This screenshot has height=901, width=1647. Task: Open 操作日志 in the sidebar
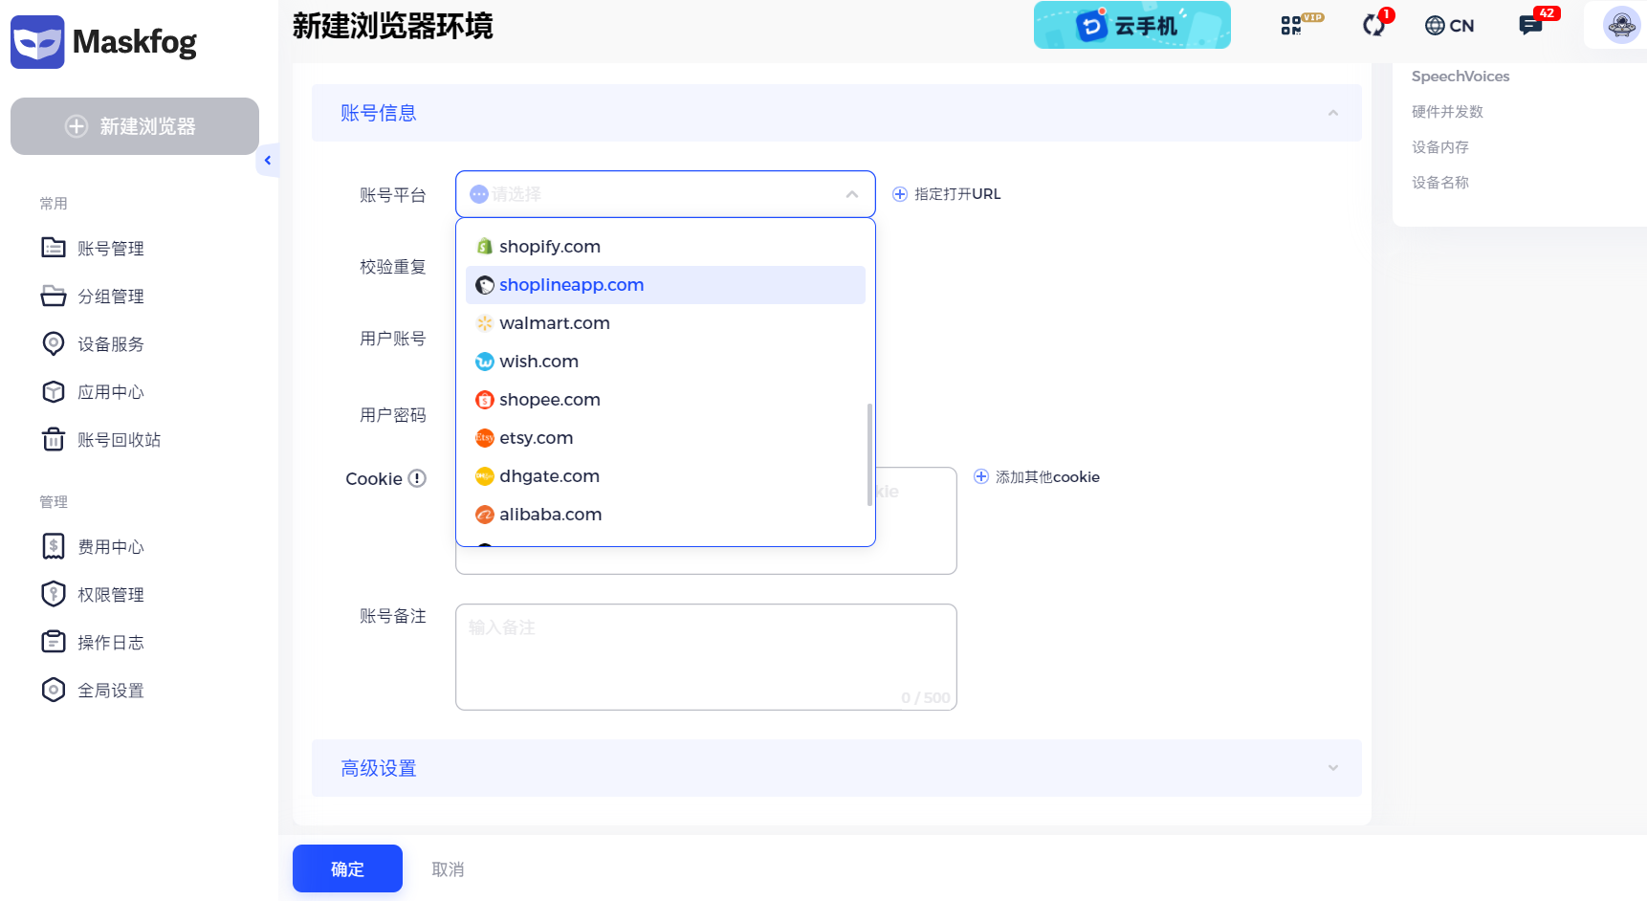point(111,643)
